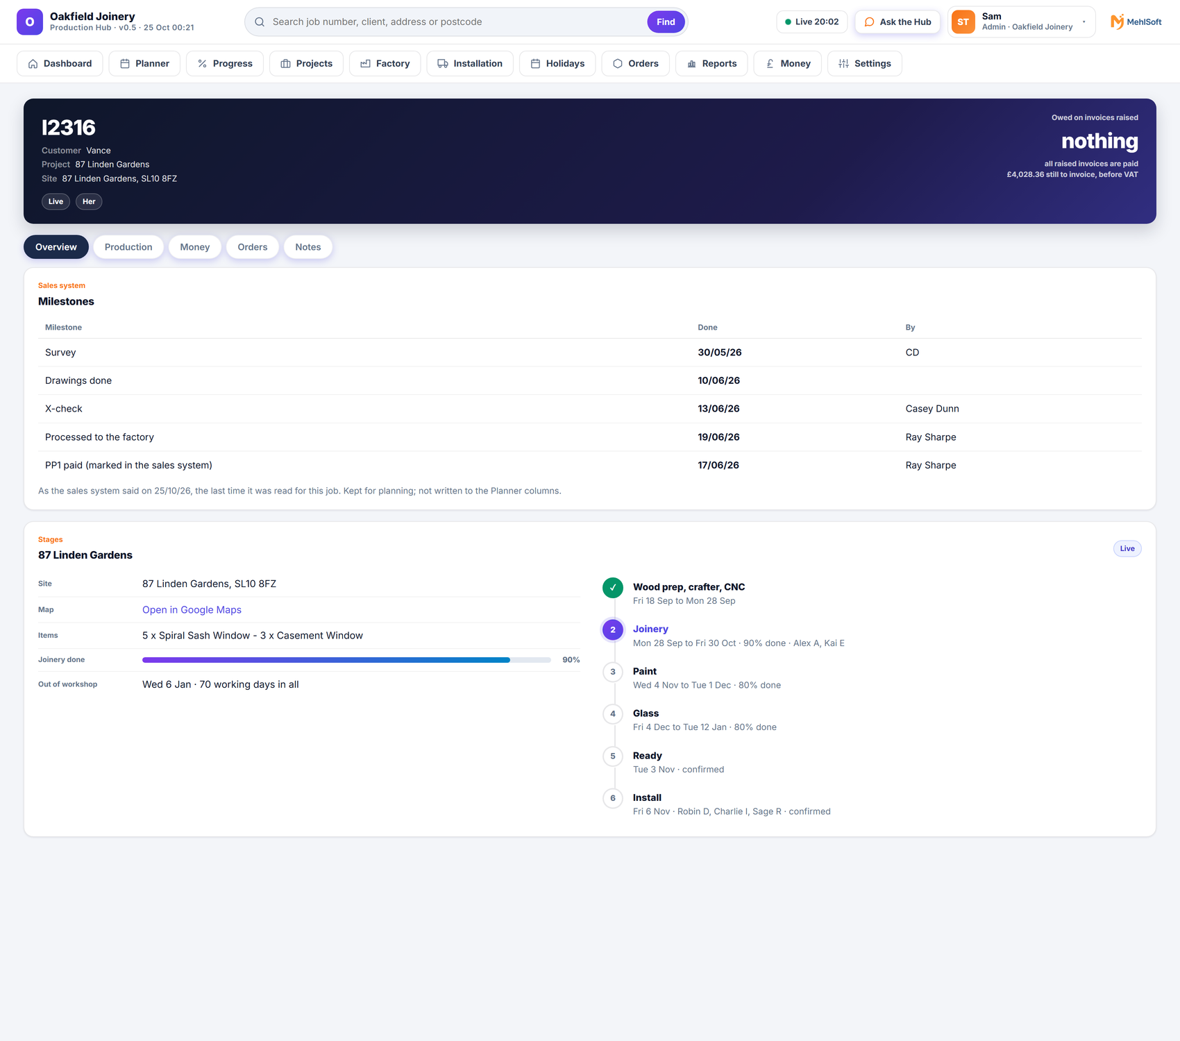Click the job search input field
Image resolution: width=1180 pixels, height=1041 pixels.
click(457, 22)
